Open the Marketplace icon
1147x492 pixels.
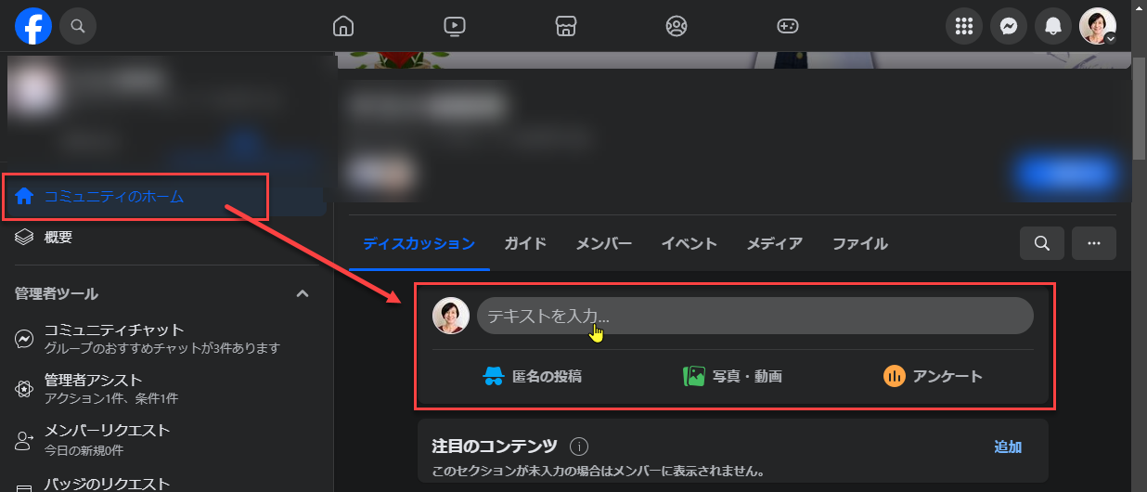565,26
